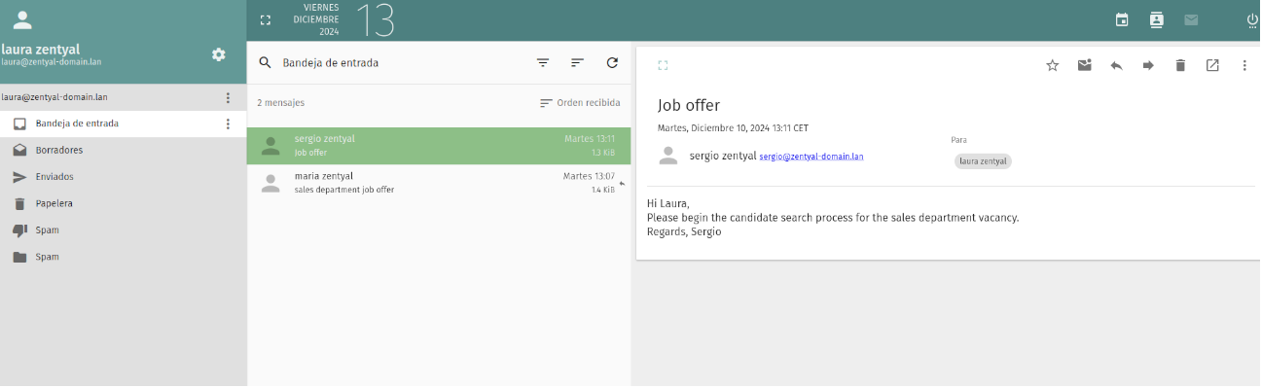The image size is (1262, 388).
Task: Open the sort options icon
Action: [x=577, y=62]
